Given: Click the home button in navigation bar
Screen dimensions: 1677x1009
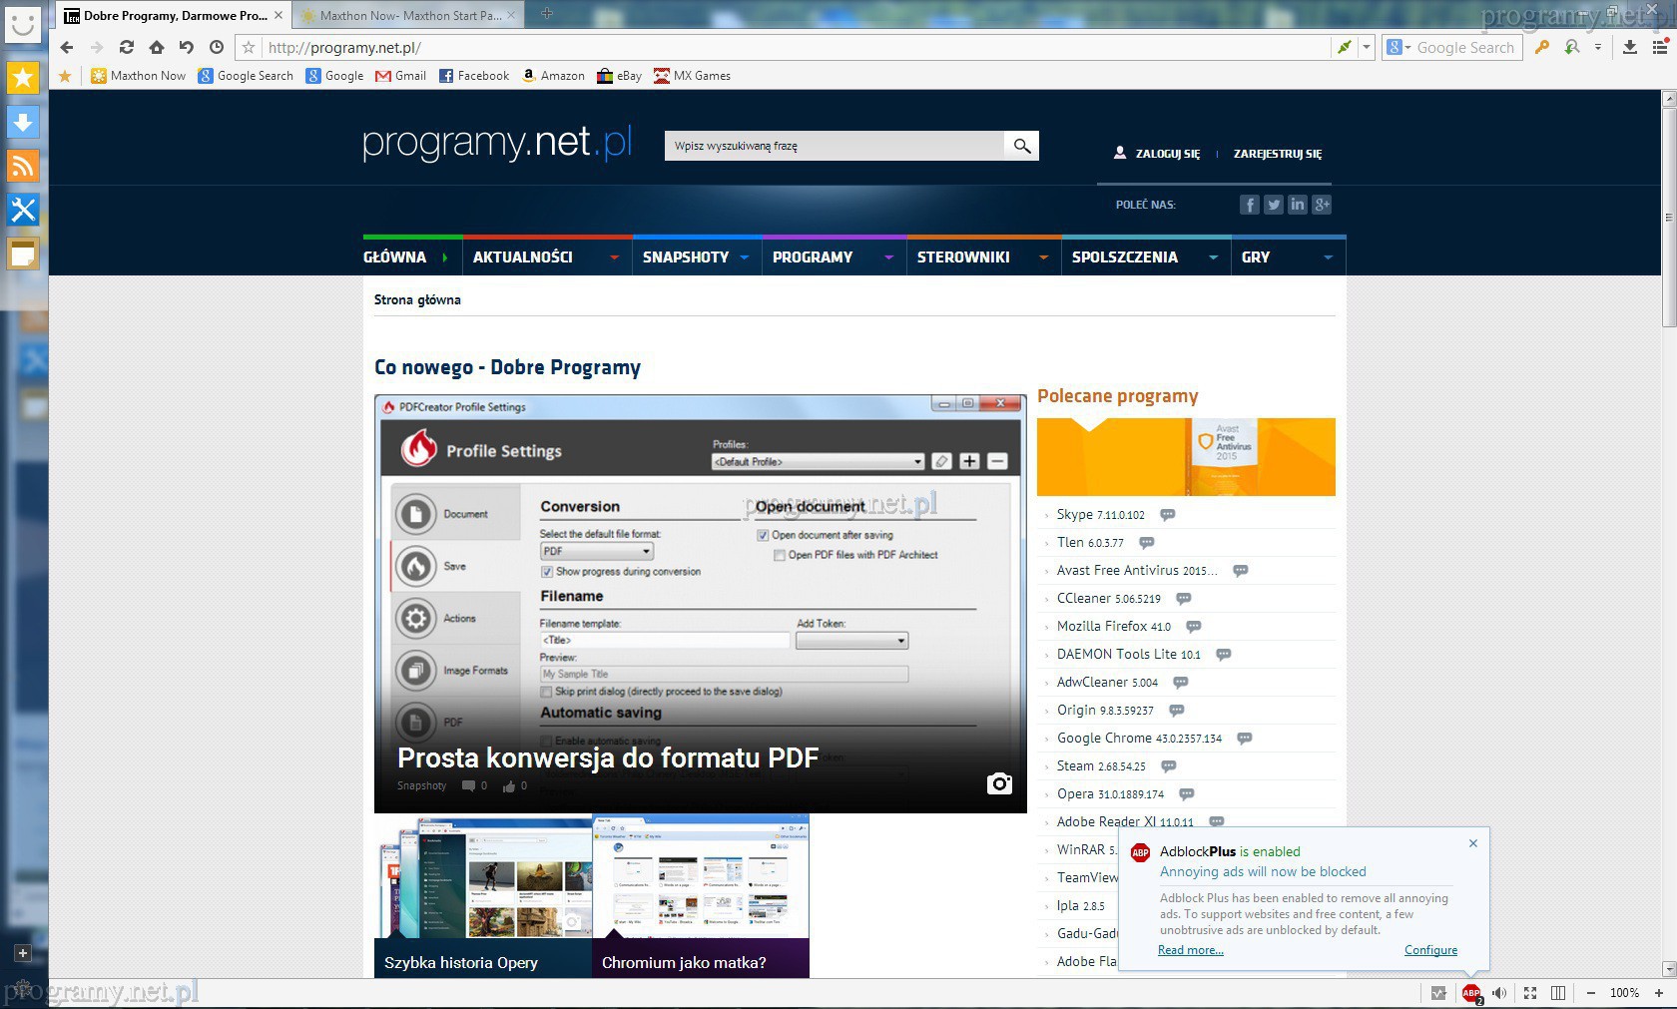Looking at the screenshot, I should pos(157,47).
